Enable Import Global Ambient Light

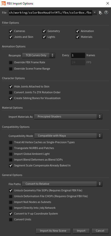(11, 154)
